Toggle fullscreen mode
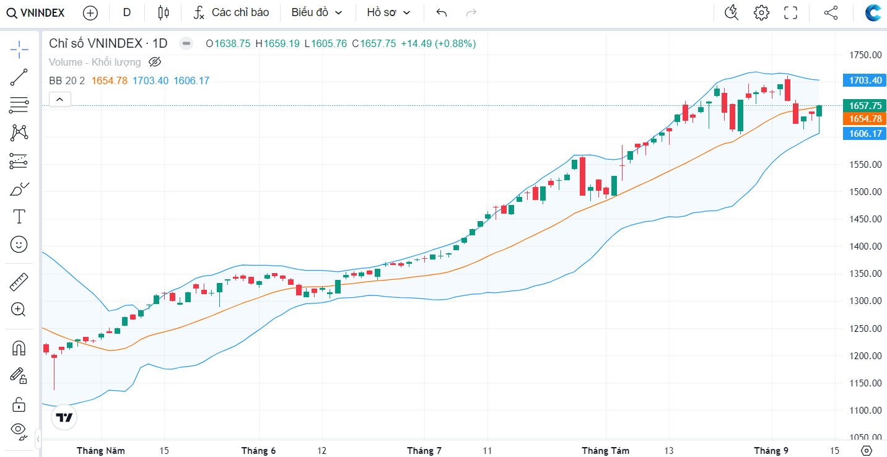Viewport: 887px width, 457px height. 790,12
